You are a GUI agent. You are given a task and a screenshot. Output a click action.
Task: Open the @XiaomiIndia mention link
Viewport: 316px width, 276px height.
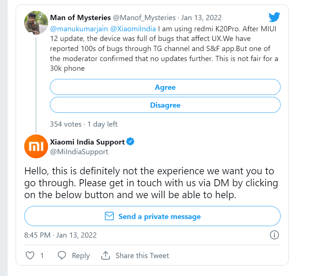click(133, 28)
